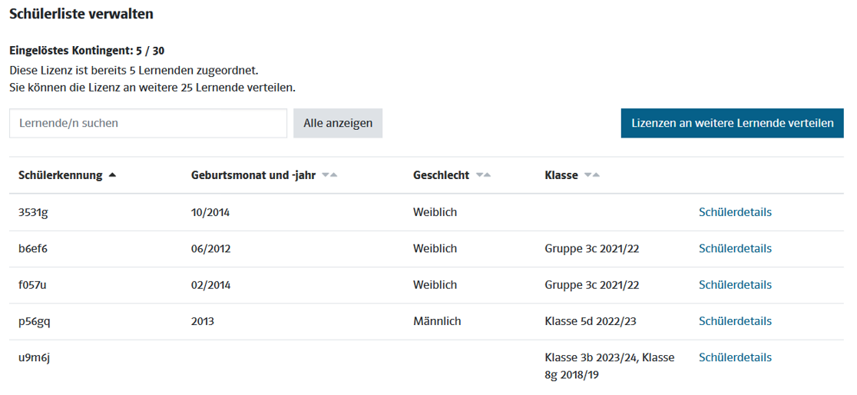Click birth date 10/2014 in first row
857x395 pixels.
(210, 212)
